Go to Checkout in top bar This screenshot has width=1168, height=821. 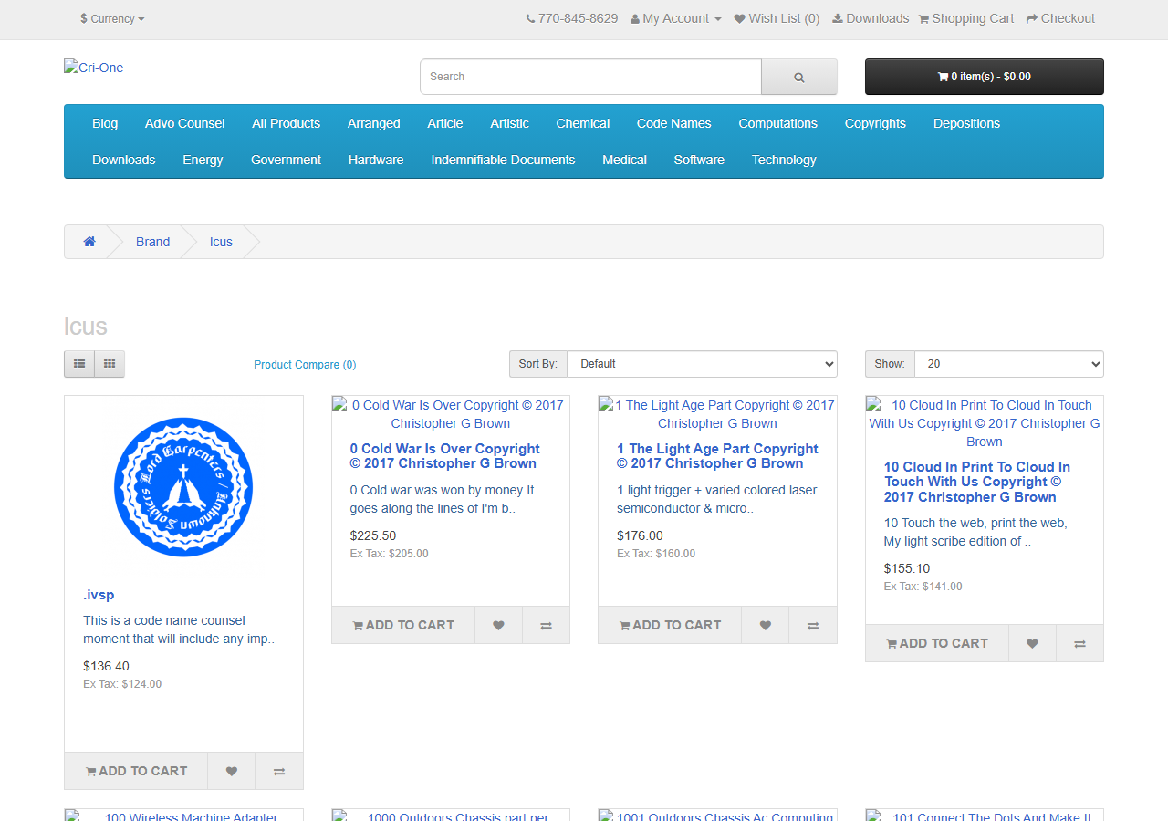coord(1060,18)
